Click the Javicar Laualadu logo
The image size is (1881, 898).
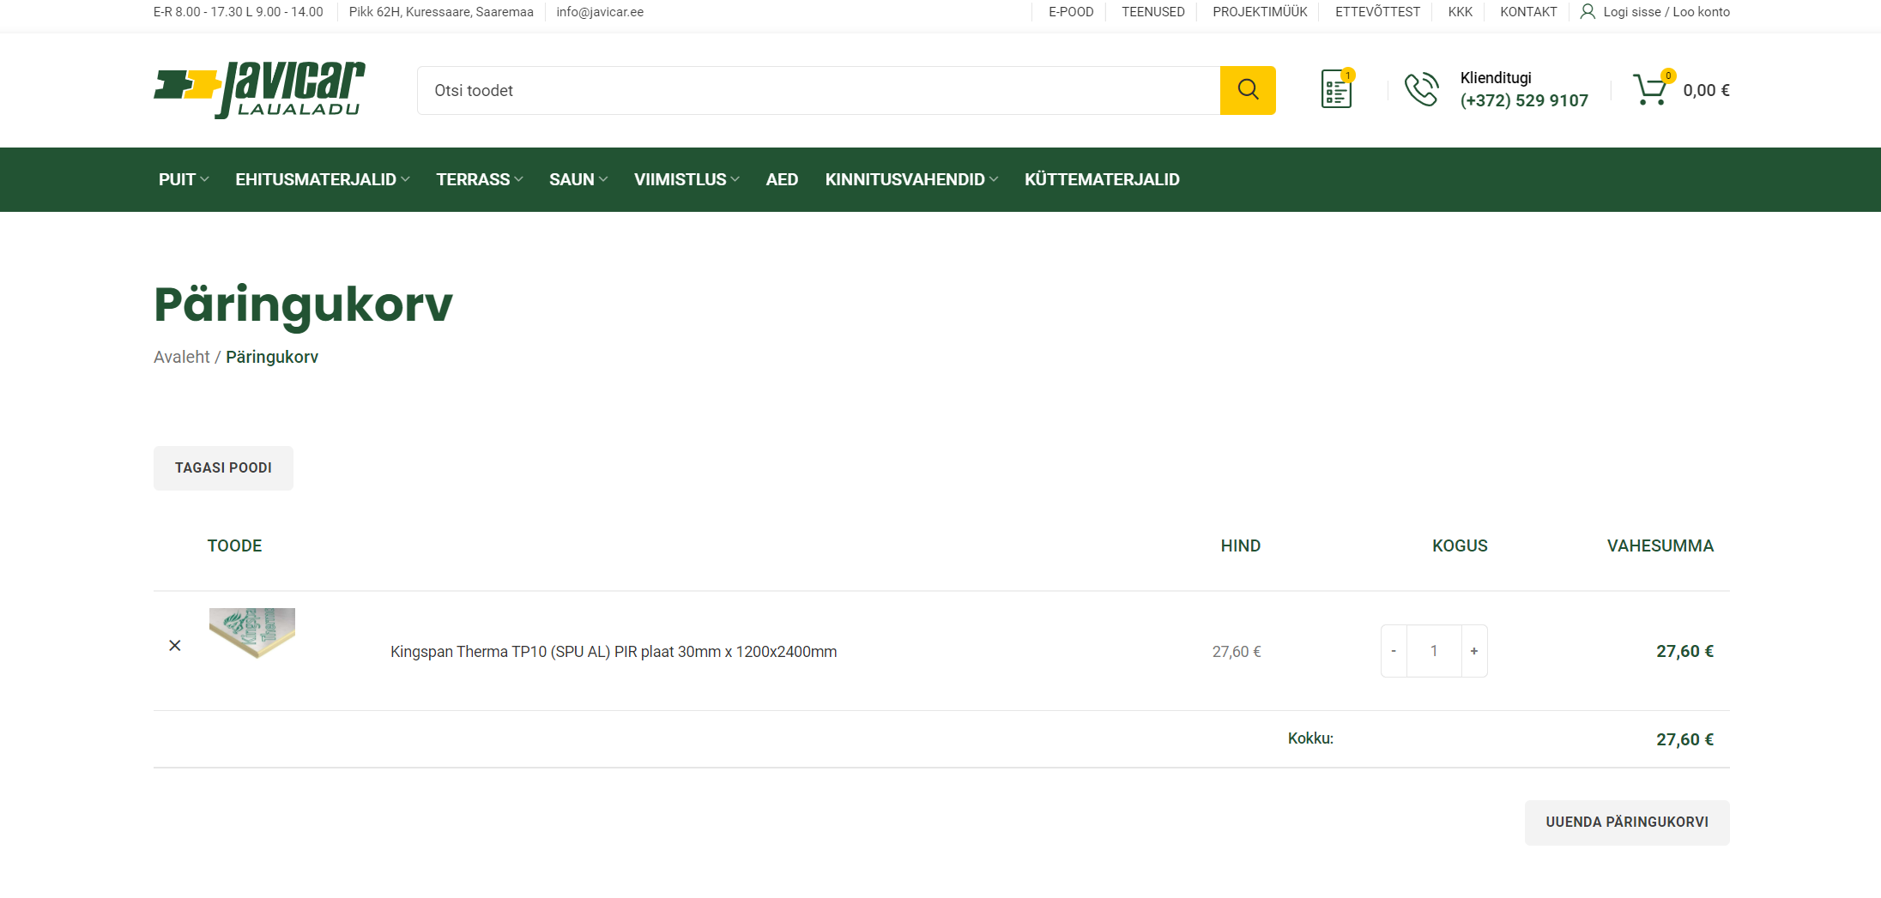click(260, 90)
